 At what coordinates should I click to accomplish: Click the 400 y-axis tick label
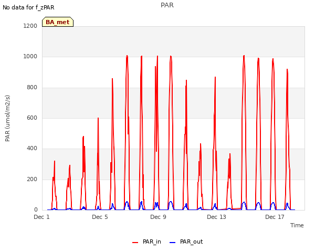(x=32, y=148)
